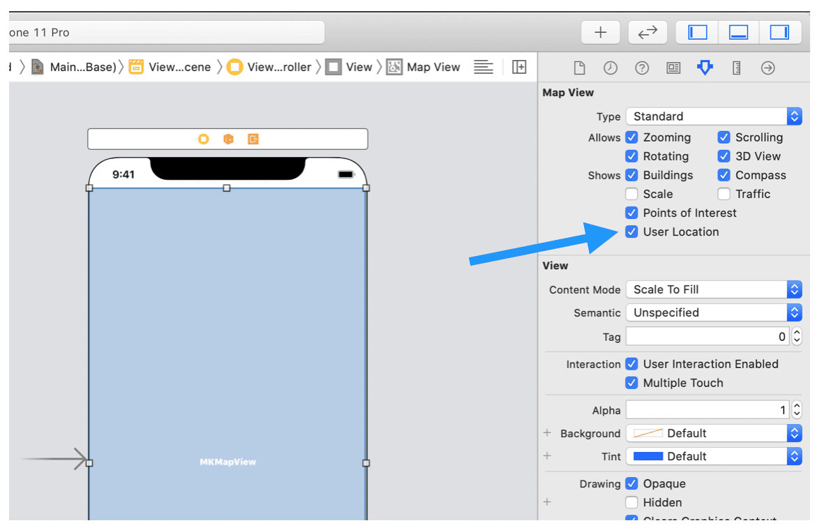Screen dimensions: 822x530
Task: Open the Size inspector tab
Action: pyautogui.click(x=737, y=68)
